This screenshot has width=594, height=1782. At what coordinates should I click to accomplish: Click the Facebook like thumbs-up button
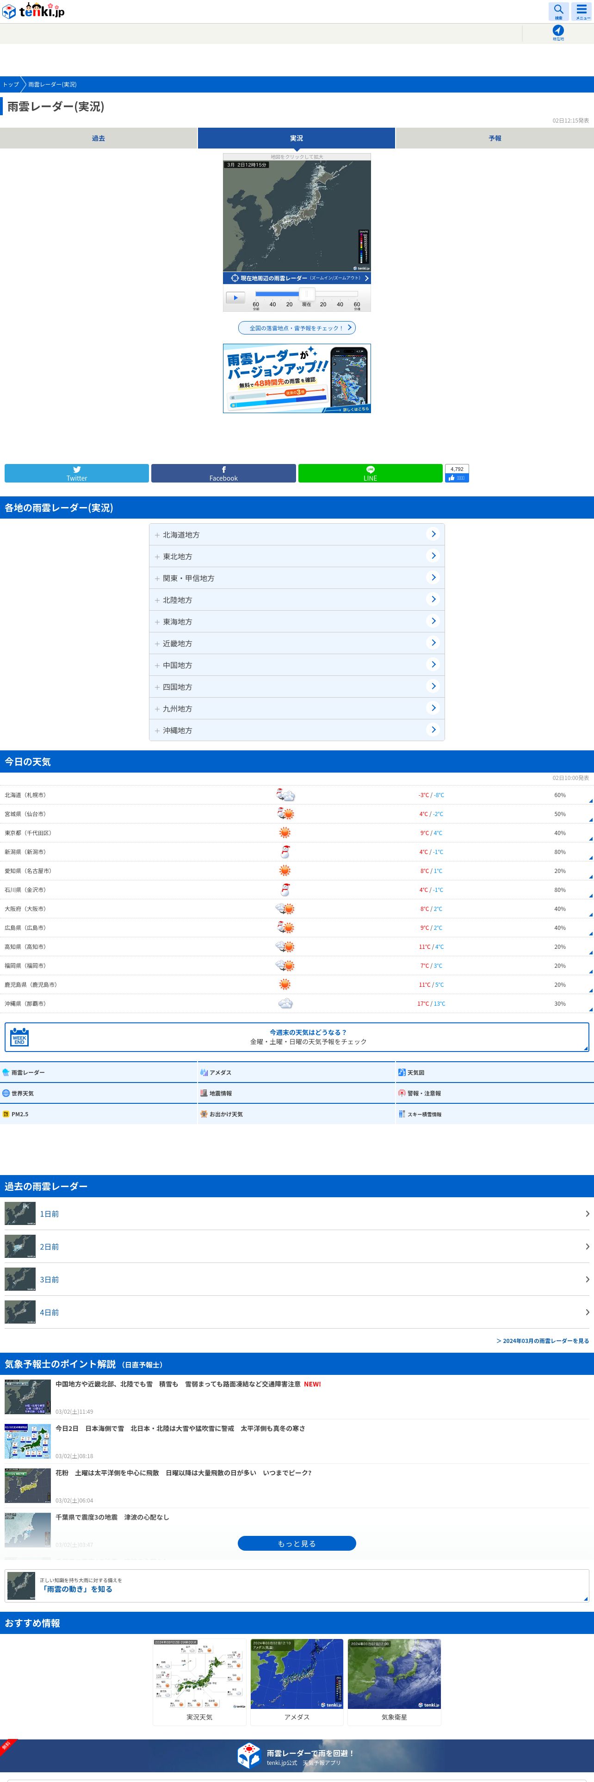457,478
